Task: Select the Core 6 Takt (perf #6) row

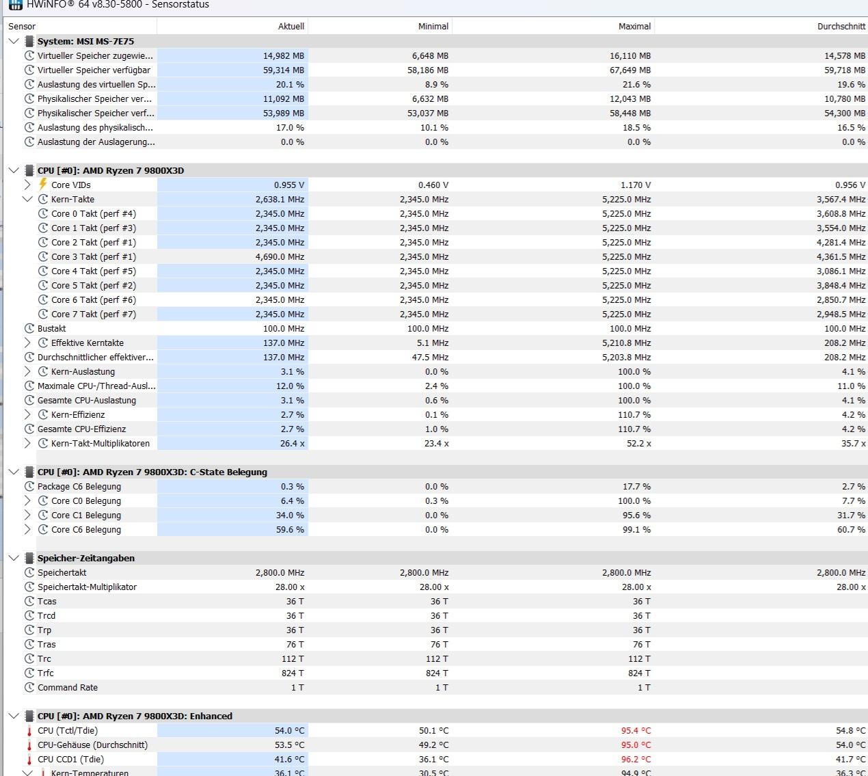Action: 435,299
